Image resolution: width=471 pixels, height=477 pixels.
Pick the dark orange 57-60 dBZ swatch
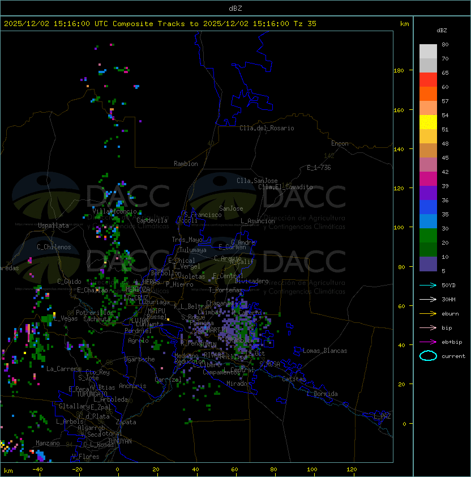click(x=428, y=94)
